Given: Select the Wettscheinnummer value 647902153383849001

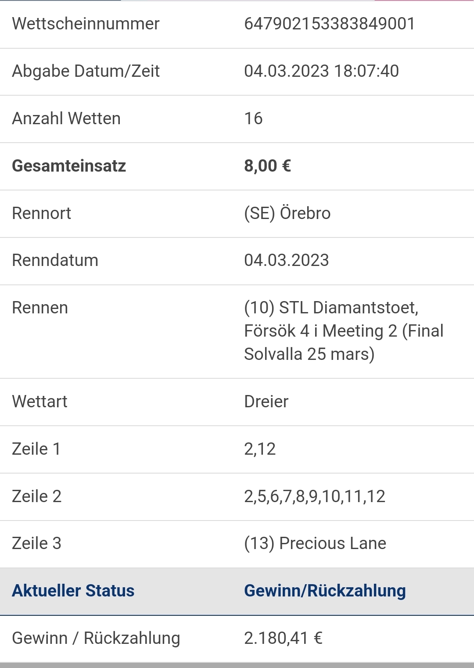Looking at the screenshot, I should pyautogui.click(x=329, y=24).
